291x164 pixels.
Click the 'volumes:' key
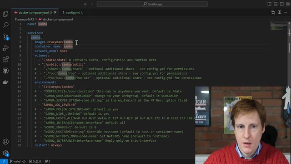(41, 56)
